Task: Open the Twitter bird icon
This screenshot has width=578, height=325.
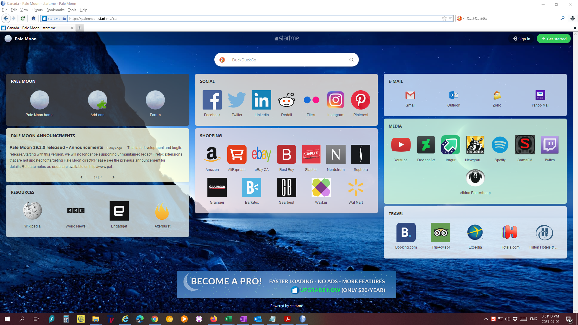Action: pyautogui.click(x=237, y=100)
